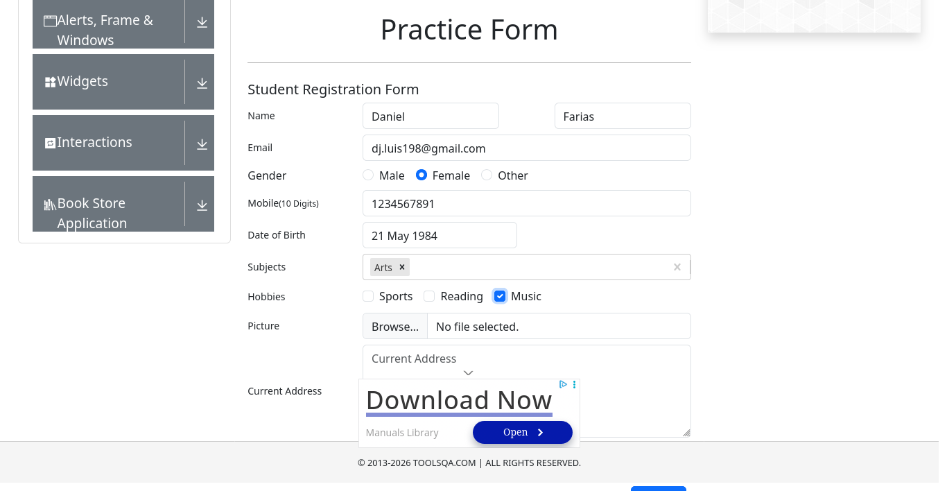The width and height of the screenshot is (947, 491).
Task: Click the Book Store Application books icon
Action: (x=50, y=205)
